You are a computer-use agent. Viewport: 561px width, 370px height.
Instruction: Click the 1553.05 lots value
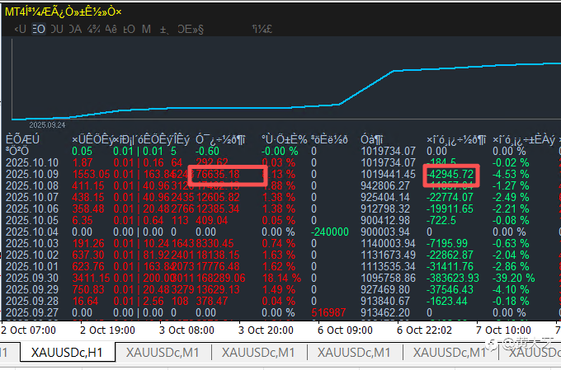[x=91, y=174]
